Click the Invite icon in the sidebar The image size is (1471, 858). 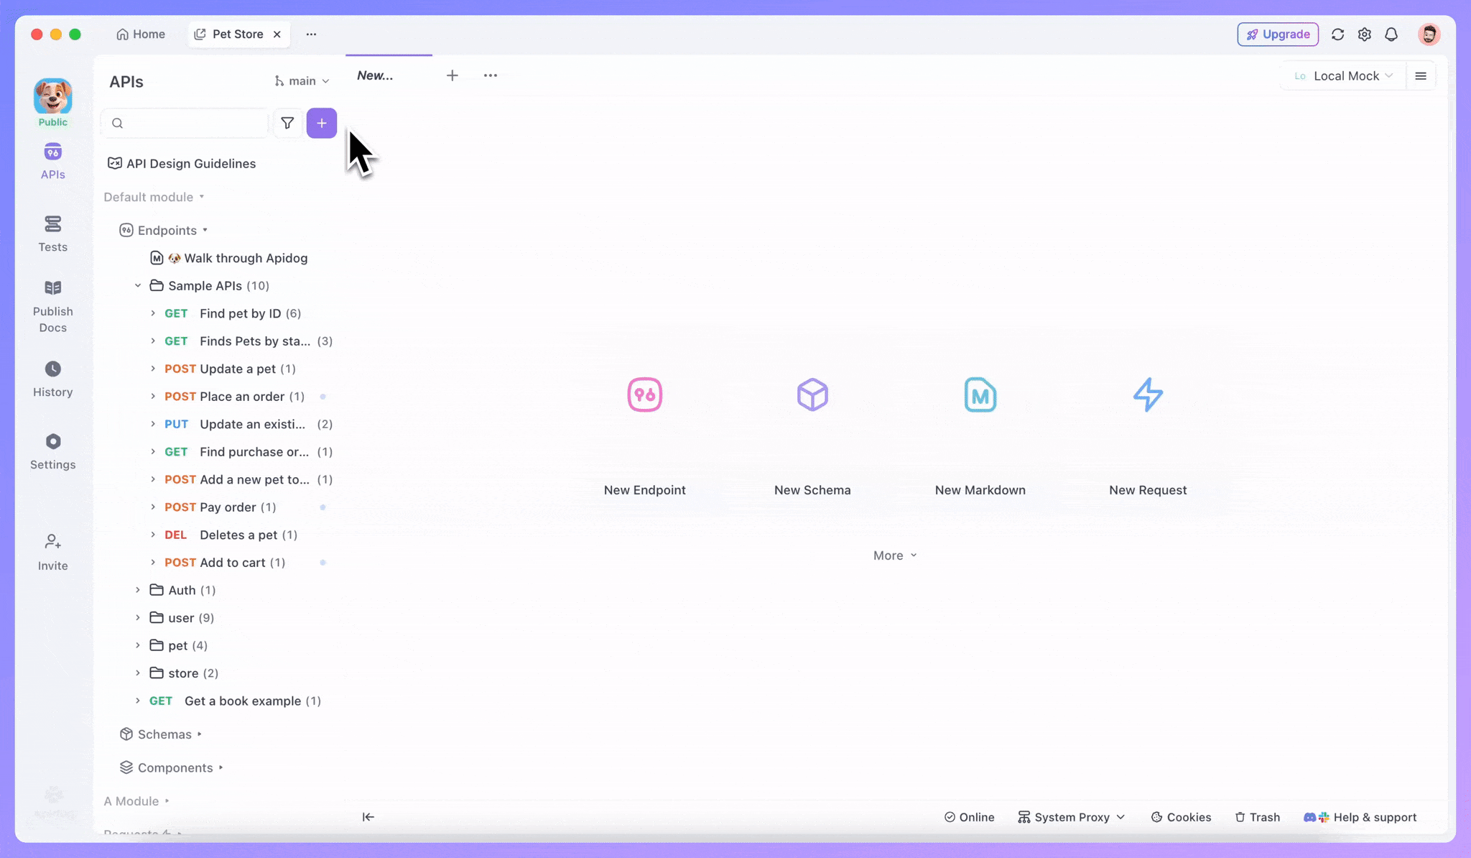[x=52, y=550]
